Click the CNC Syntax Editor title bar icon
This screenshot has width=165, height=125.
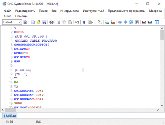point(4,4)
